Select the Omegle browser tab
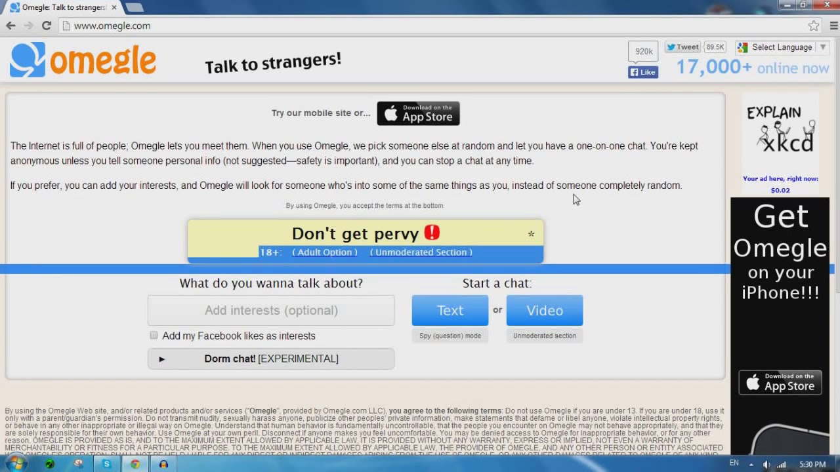 62,7
